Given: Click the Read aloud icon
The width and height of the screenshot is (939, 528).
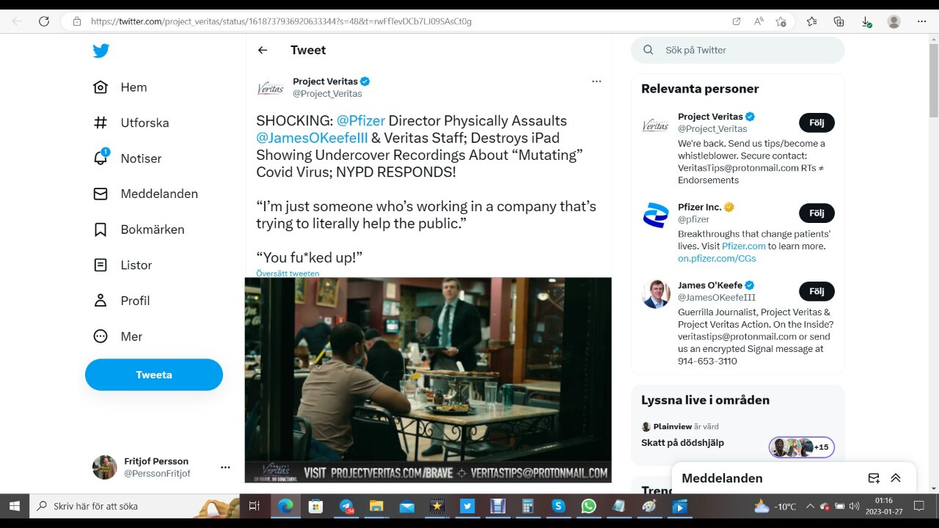Looking at the screenshot, I should point(759,21).
